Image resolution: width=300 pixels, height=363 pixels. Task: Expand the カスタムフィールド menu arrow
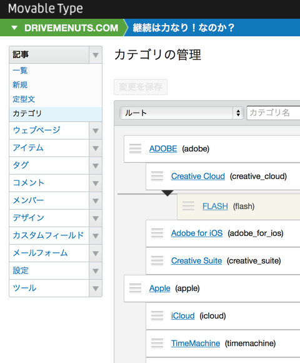(x=96, y=236)
